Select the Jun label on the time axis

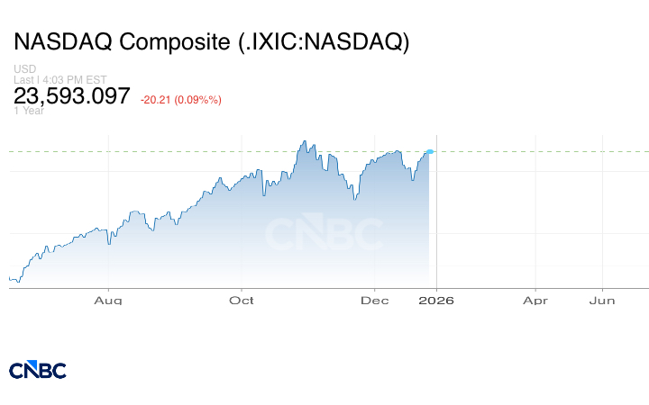[602, 301]
